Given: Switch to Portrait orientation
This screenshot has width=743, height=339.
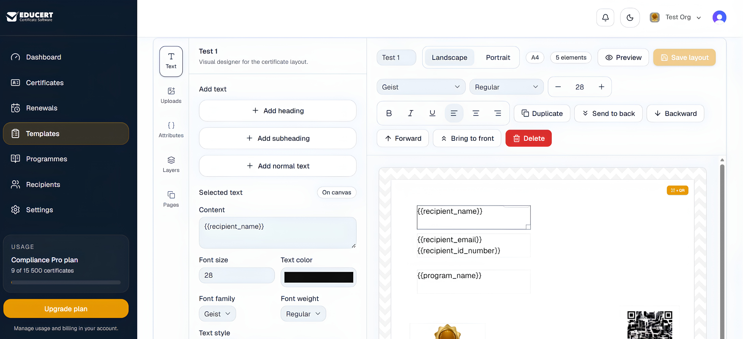Looking at the screenshot, I should tap(498, 58).
